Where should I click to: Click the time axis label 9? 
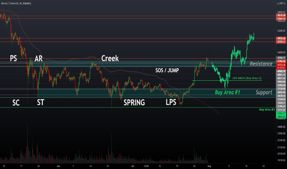[x=229, y=166]
